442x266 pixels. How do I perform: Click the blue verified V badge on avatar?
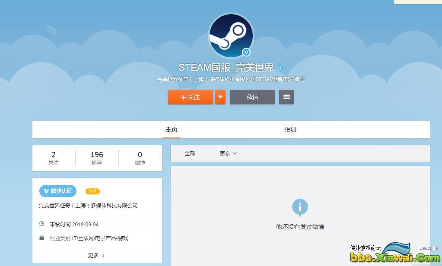(x=246, y=52)
